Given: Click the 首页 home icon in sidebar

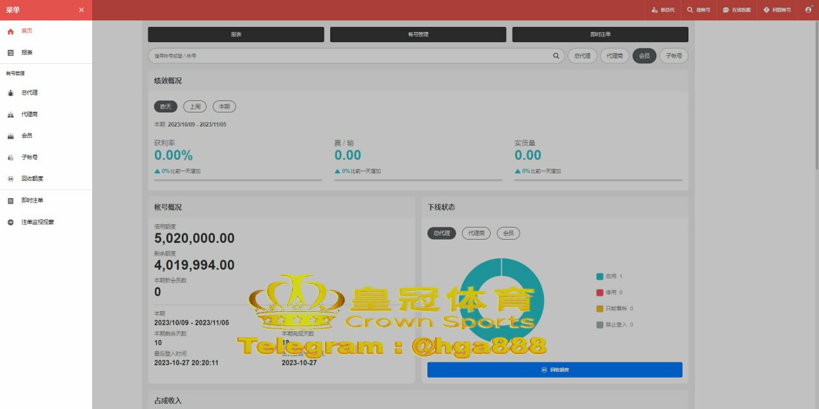Looking at the screenshot, I should click(10, 31).
